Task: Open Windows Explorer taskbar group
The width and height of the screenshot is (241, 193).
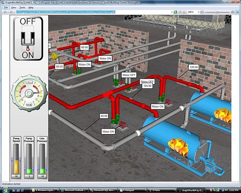Action: 45,190
